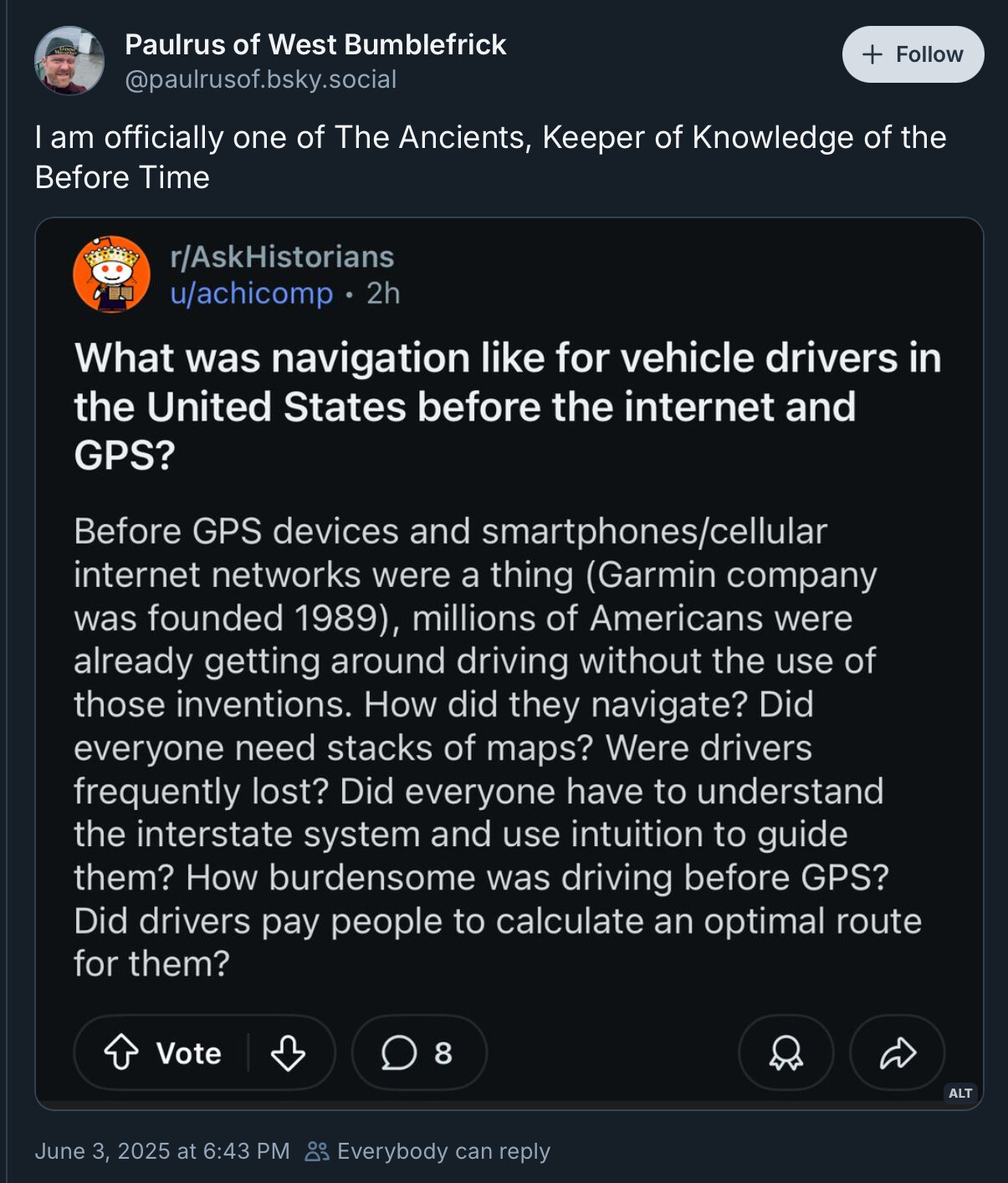Screen dimensions: 1008x1183
Task: Click the upvote arrow icon
Action: pyautogui.click(x=121, y=1053)
